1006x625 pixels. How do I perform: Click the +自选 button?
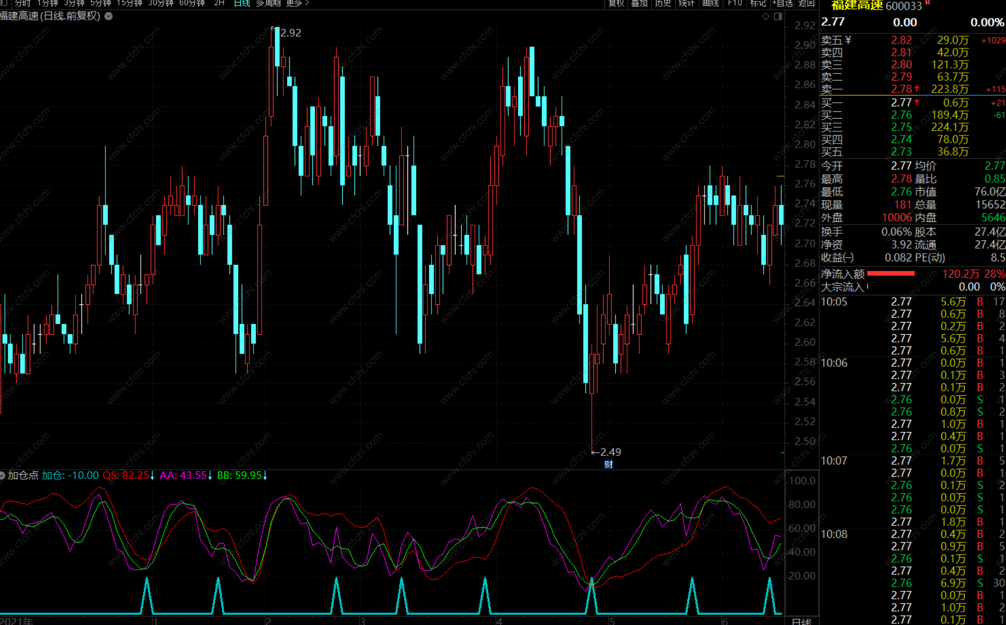(x=783, y=3)
